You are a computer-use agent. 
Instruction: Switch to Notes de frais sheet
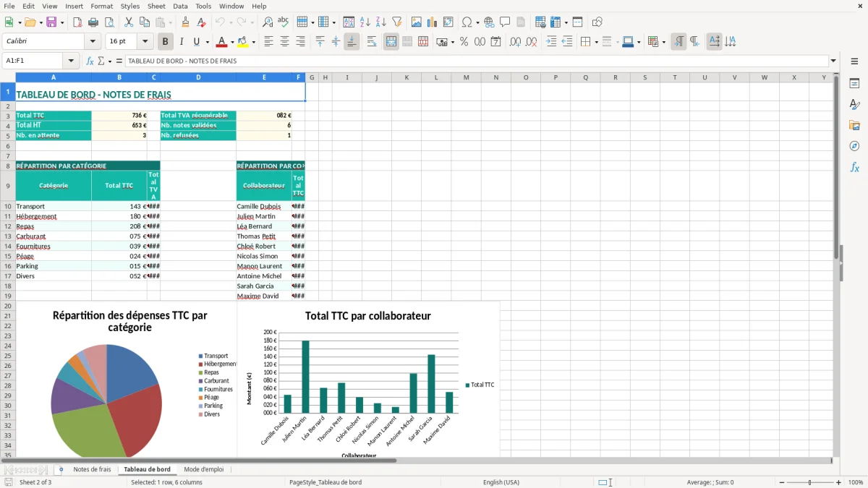[92, 469]
